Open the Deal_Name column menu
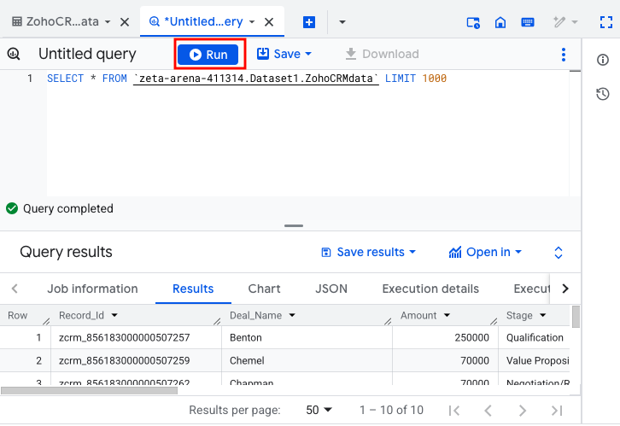 coord(292,315)
